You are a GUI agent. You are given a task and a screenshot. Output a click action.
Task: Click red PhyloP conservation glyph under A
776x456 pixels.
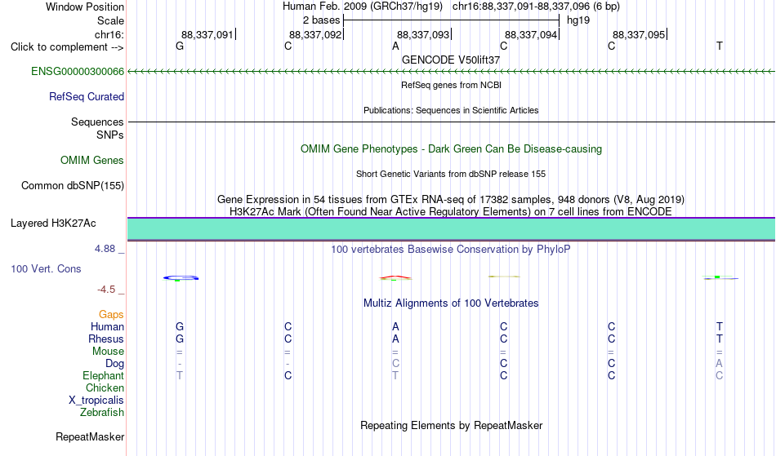pyautogui.click(x=395, y=278)
